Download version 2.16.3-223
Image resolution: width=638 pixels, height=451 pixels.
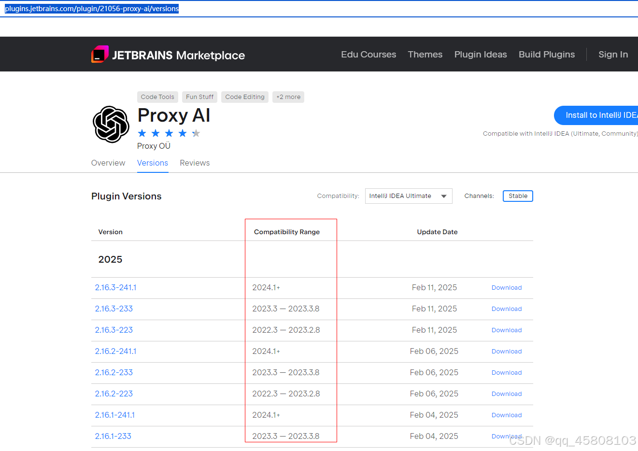(x=507, y=330)
